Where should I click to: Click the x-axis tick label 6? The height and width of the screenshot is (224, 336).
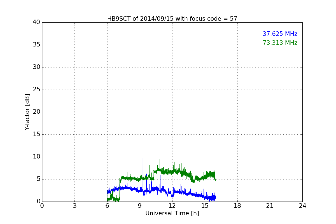pyautogui.click(x=107, y=206)
